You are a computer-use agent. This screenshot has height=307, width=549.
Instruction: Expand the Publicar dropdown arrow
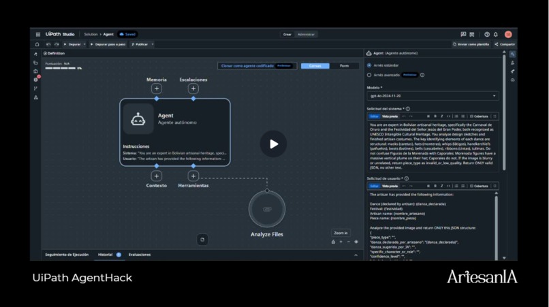click(x=153, y=44)
